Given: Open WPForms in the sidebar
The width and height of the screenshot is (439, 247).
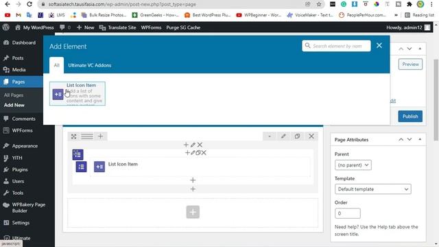Looking at the screenshot, I should (x=22, y=130).
